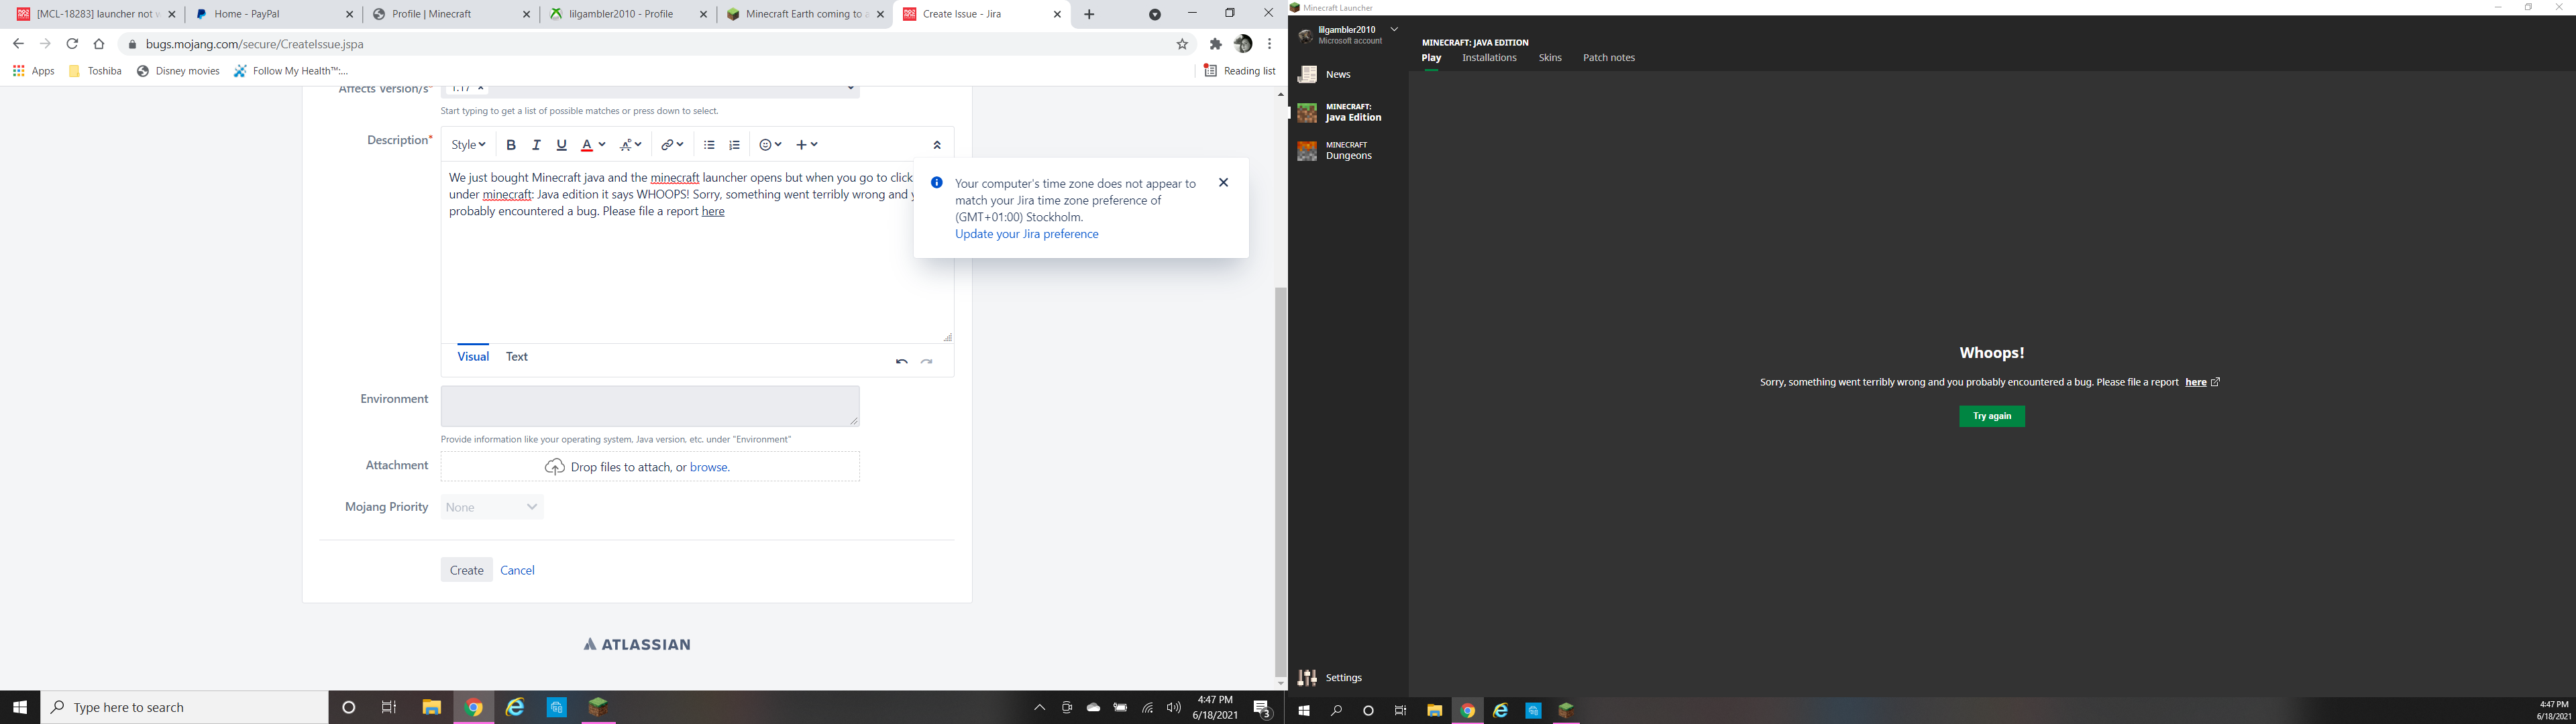Bookmark this page with the star icon

(1182, 44)
